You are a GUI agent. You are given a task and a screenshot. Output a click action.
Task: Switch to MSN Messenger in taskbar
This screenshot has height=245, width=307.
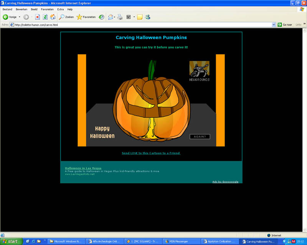click(x=180, y=242)
